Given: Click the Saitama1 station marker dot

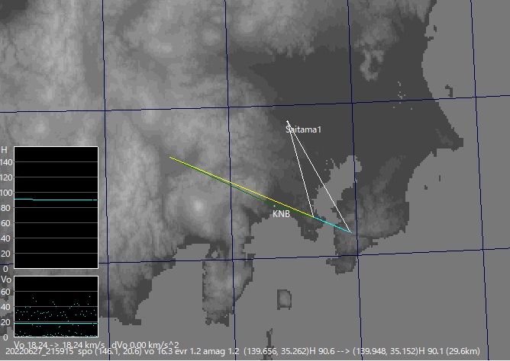Looking at the screenshot, I should (287, 122).
